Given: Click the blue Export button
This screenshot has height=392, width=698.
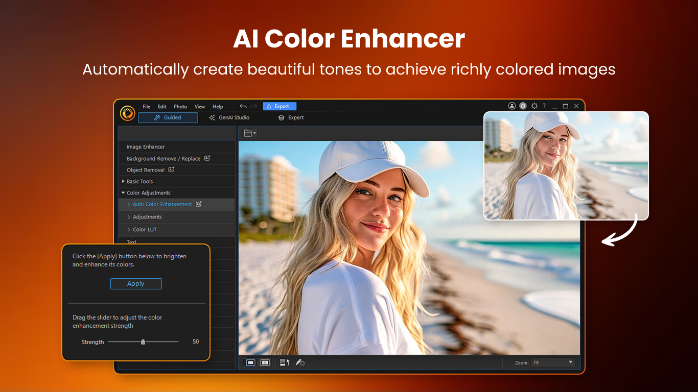Looking at the screenshot, I should click(x=280, y=106).
